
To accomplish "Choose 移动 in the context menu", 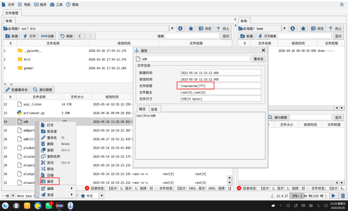I will pyautogui.click(x=58, y=169).
